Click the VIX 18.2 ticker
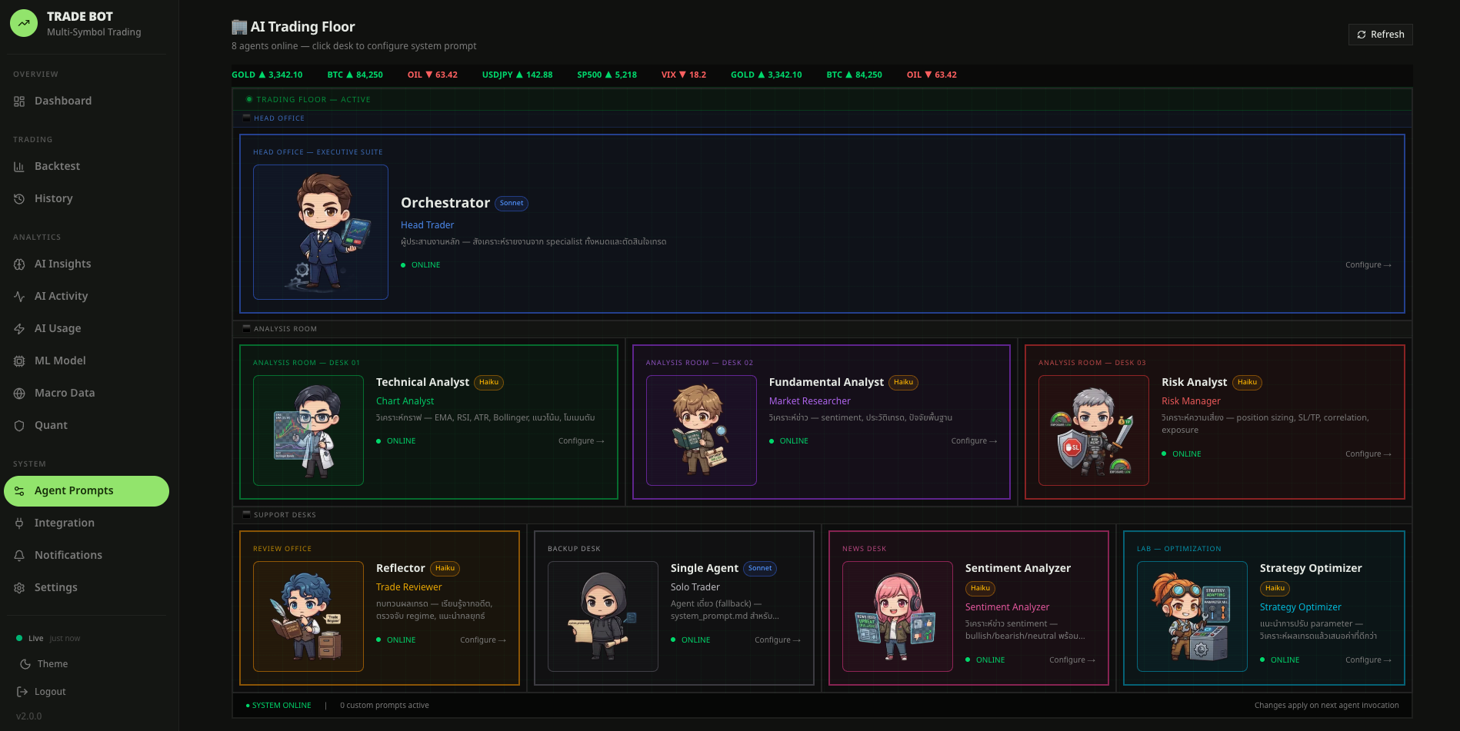 pos(684,75)
